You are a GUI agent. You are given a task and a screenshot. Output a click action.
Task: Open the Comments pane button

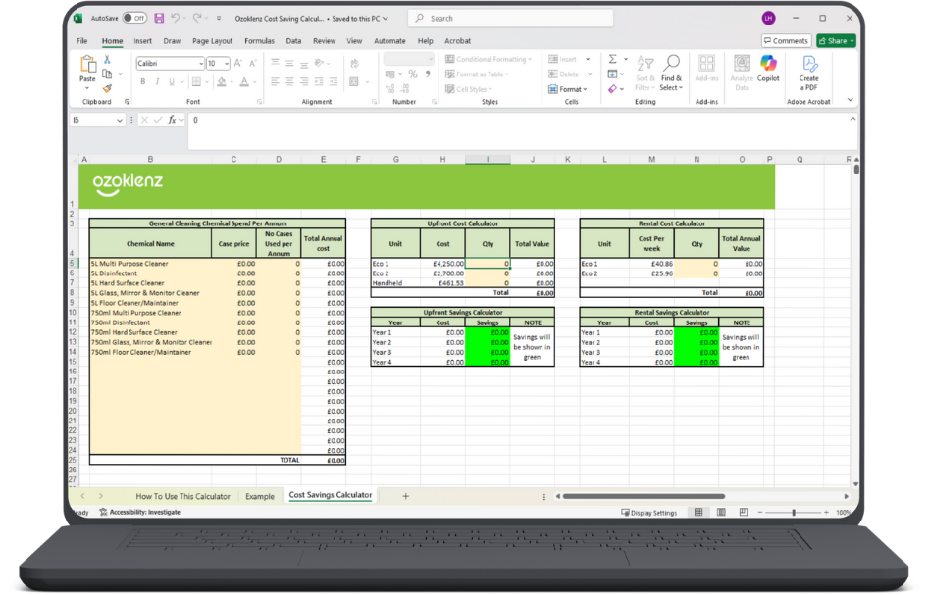click(786, 41)
